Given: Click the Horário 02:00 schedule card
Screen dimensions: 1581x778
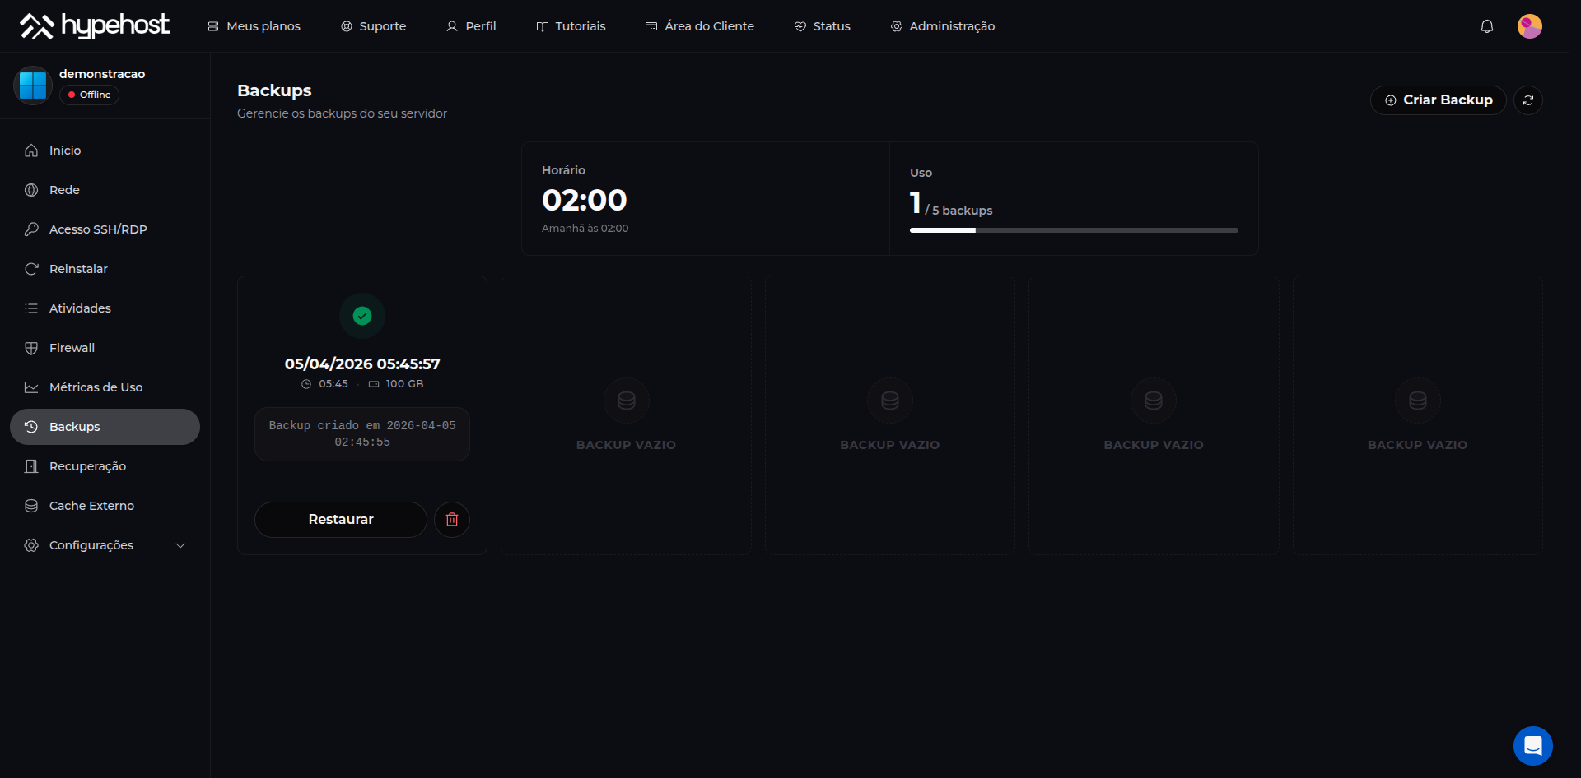Looking at the screenshot, I should click(706, 198).
